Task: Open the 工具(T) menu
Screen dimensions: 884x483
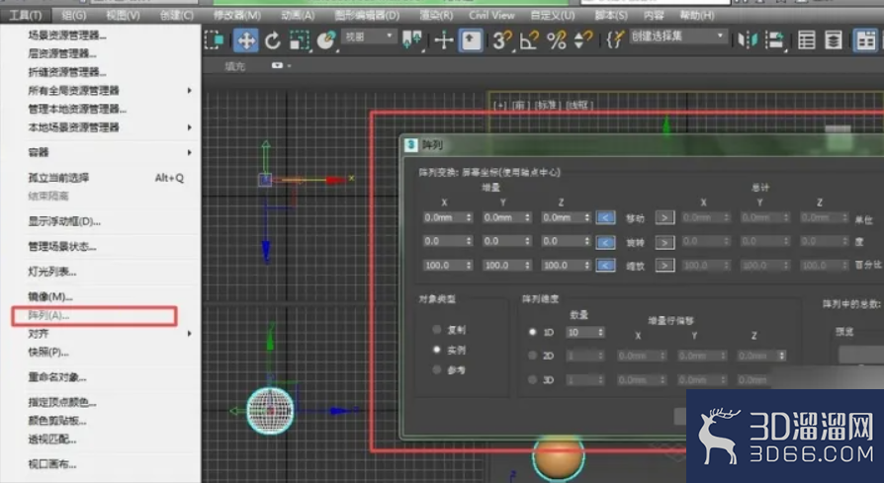Action: 26,15
